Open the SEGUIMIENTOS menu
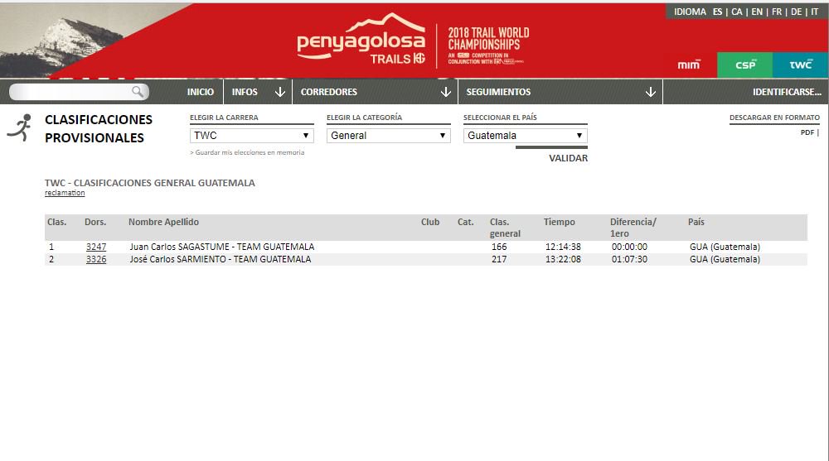This screenshot has width=829, height=461. tap(498, 92)
